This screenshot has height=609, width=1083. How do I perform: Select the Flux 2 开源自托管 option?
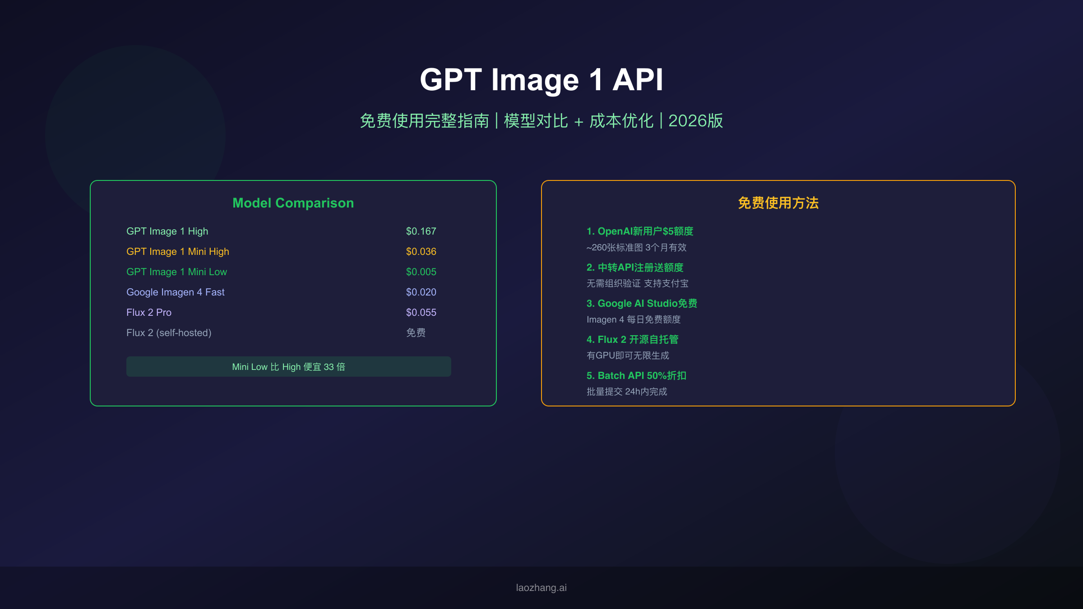[634, 339]
